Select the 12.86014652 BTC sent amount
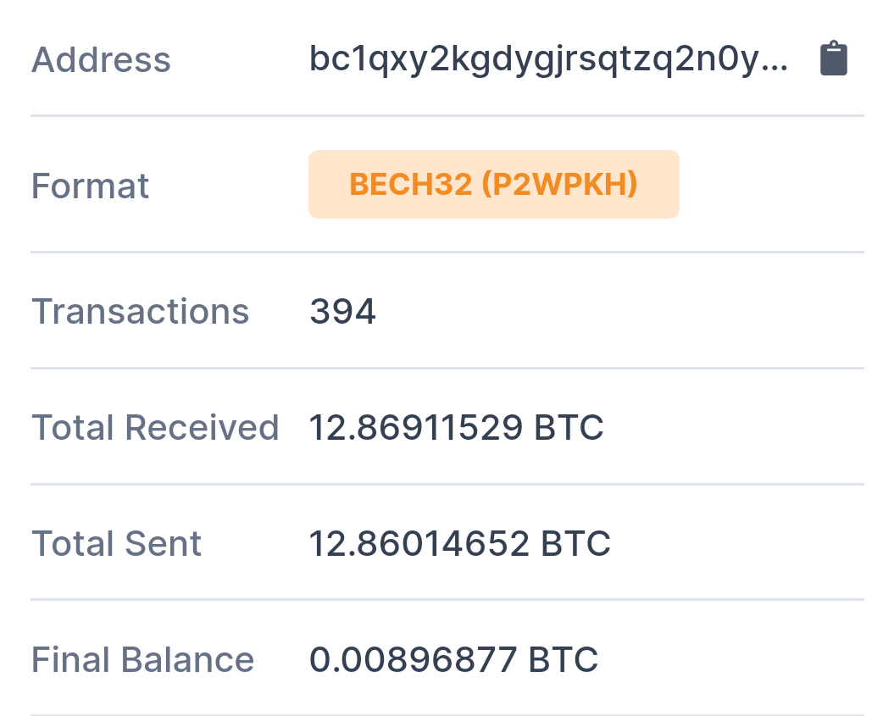The image size is (894, 716). tap(459, 543)
